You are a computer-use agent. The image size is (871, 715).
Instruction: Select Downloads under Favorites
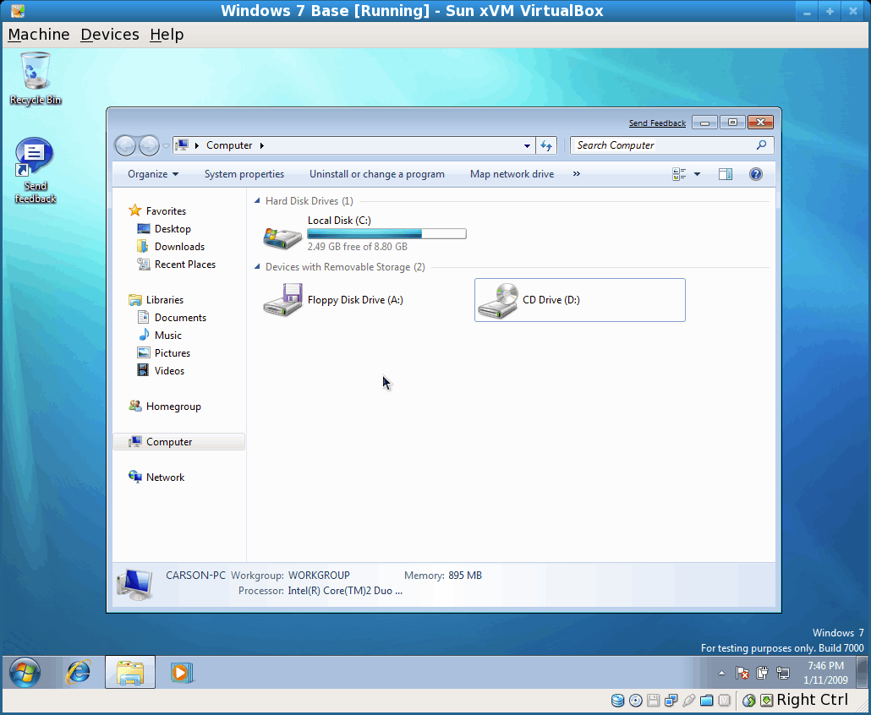pos(179,247)
